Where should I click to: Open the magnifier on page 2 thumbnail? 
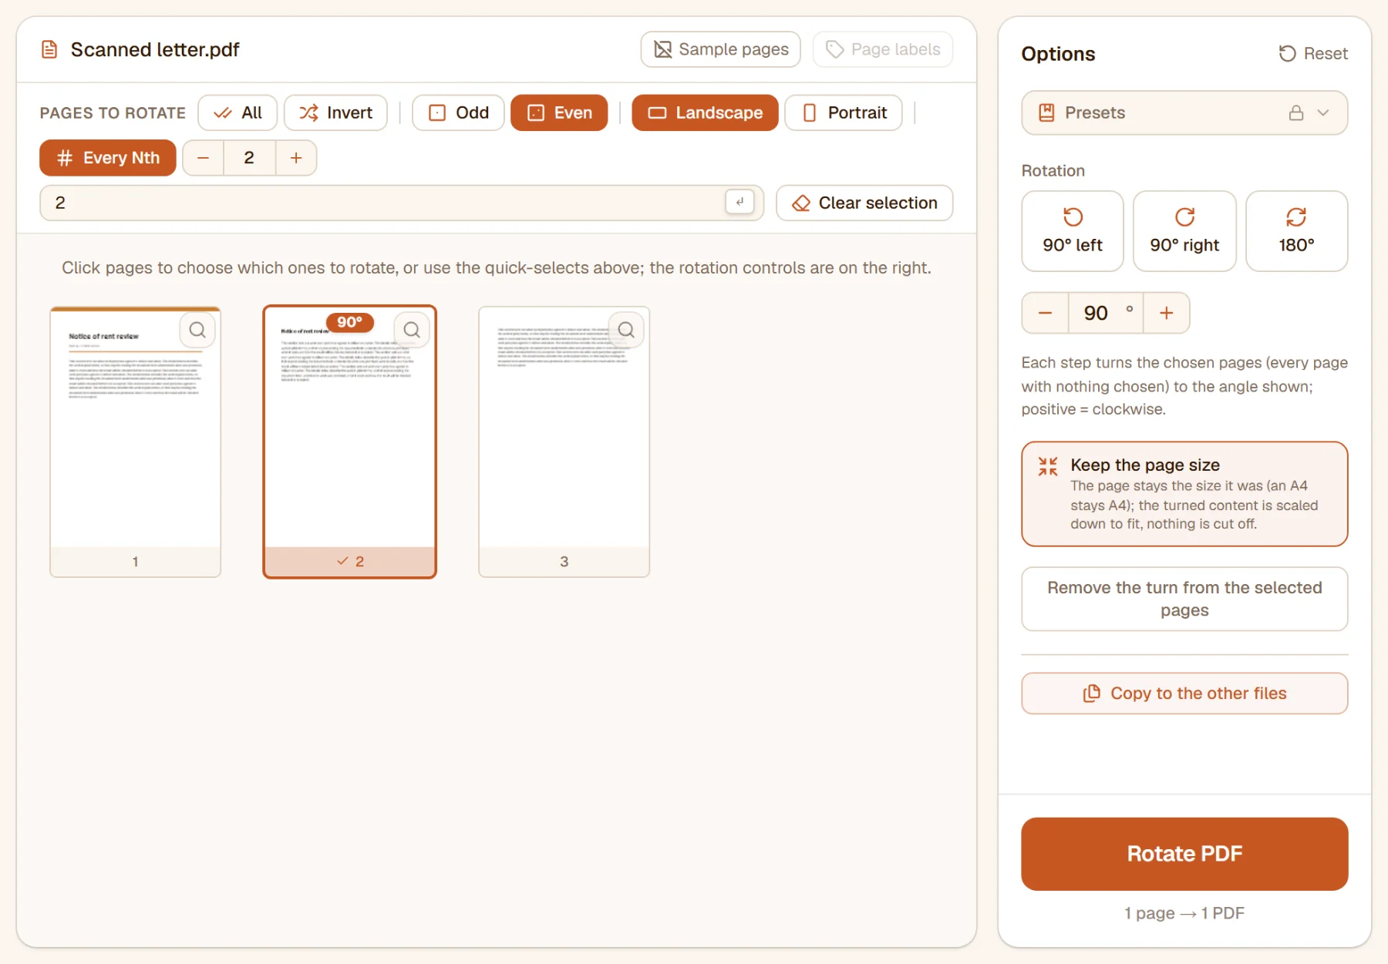(x=412, y=330)
